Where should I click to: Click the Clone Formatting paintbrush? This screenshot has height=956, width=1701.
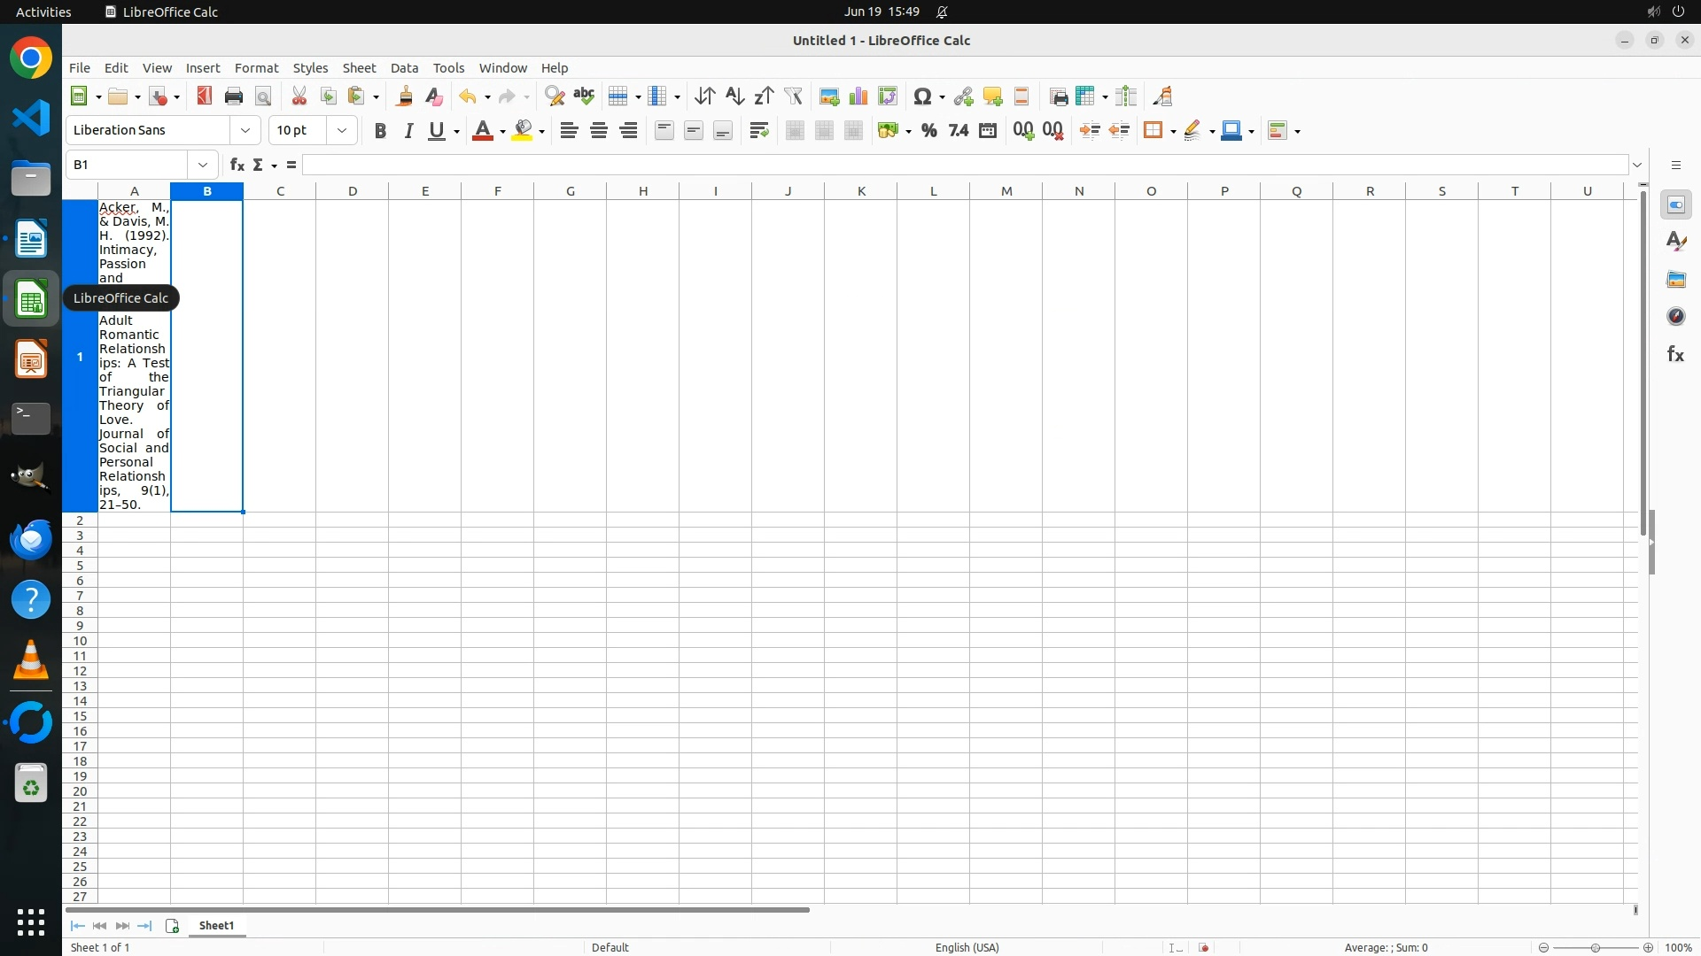(x=405, y=96)
